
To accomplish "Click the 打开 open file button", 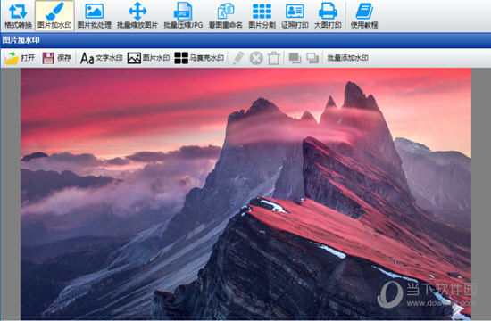I will [20, 58].
